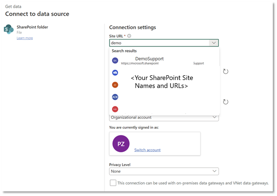Expand the Site URL dropdown arrow
The height and width of the screenshot is (196, 277).
pos(214,43)
